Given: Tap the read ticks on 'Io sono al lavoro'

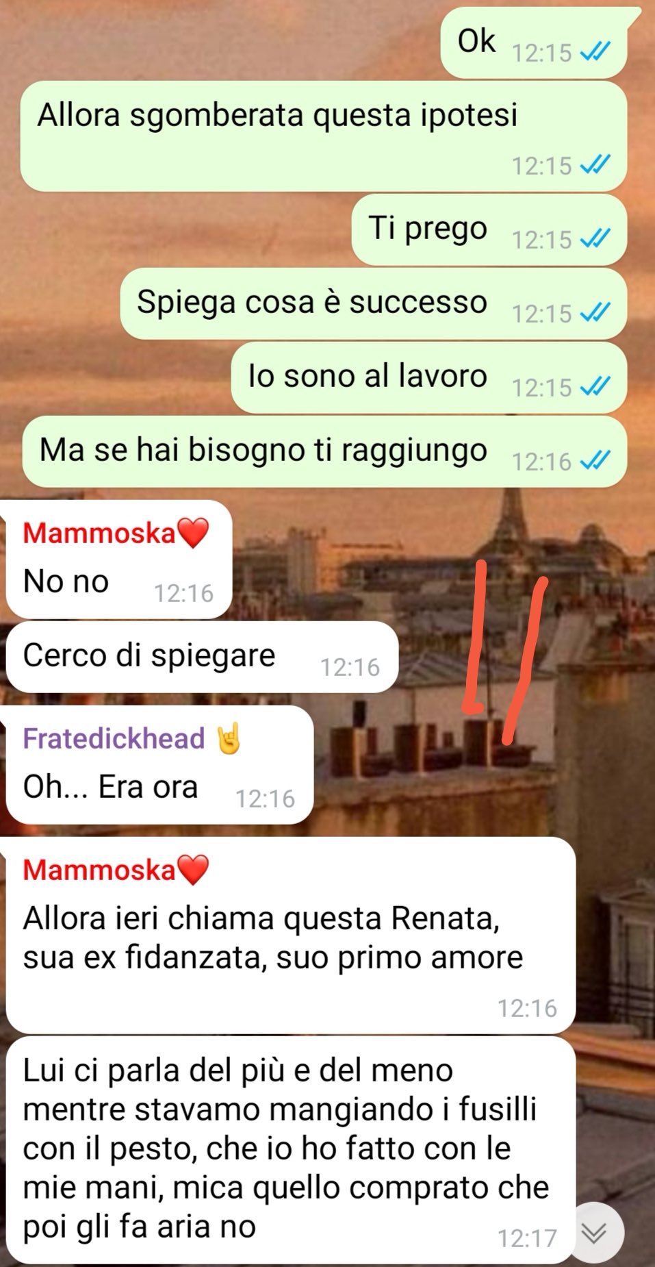Looking at the screenshot, I should click(x=595, y=386).
